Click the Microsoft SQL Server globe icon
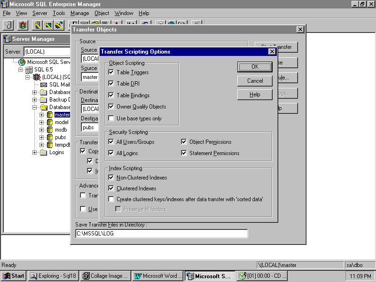Image resolution: width=376 pixels, height=282 pixels. [22, 62]
